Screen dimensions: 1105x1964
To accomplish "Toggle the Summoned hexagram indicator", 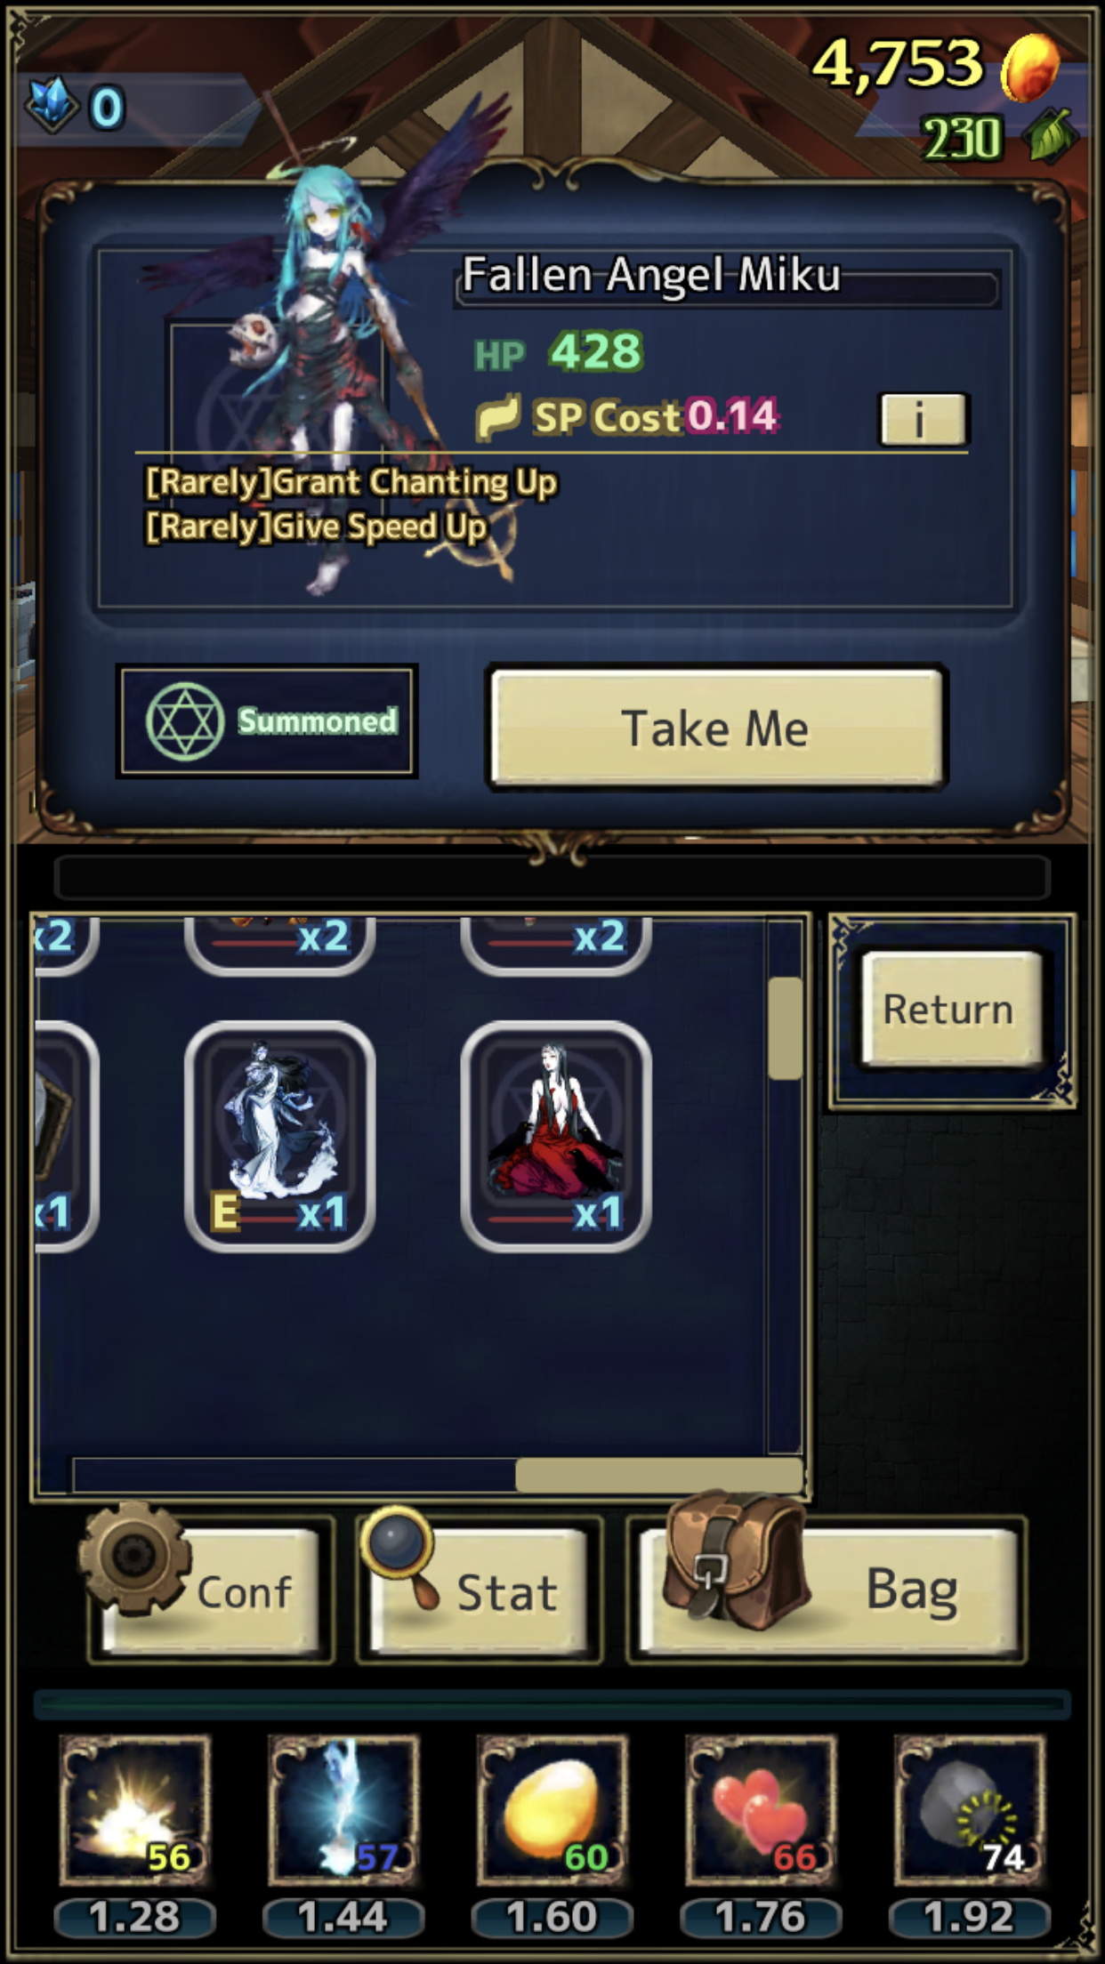I will tap(267, 720).
